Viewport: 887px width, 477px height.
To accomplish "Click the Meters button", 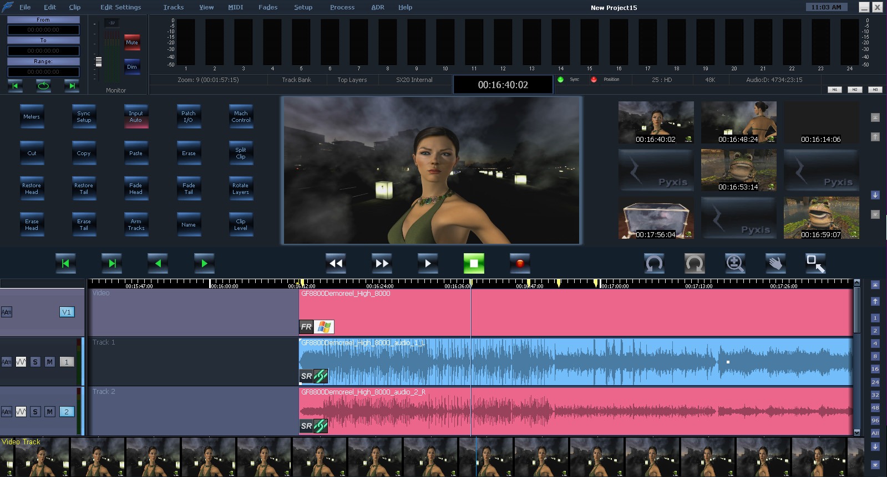I will click(x=32, y=117).
